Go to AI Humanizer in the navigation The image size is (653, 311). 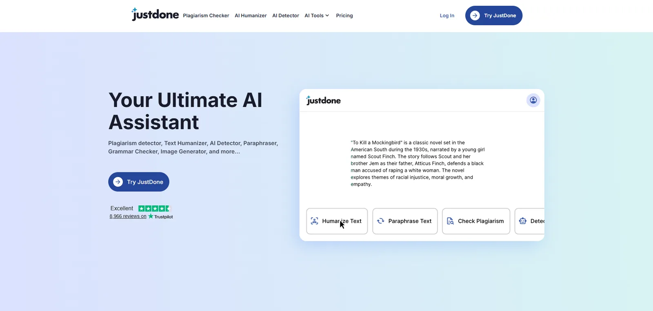(251, 15)
